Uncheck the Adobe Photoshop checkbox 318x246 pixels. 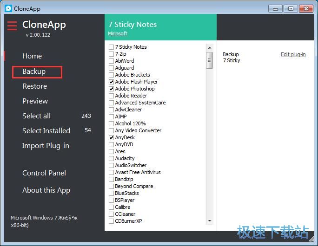[111, 89]
